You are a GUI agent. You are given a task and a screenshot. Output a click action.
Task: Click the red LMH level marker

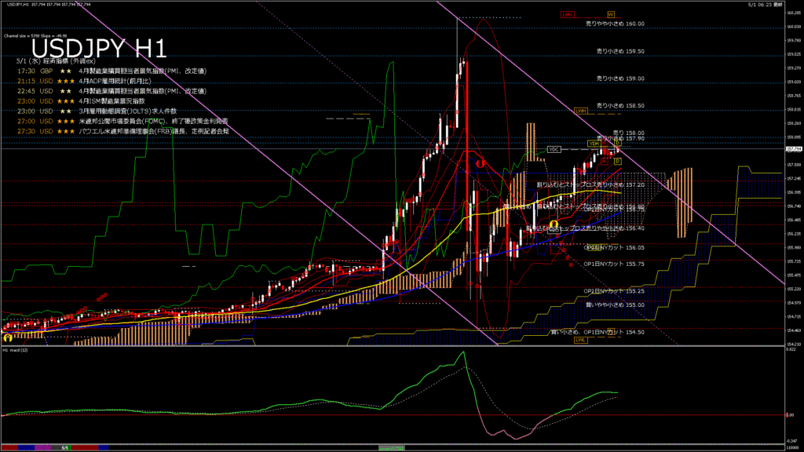(568, 14)
